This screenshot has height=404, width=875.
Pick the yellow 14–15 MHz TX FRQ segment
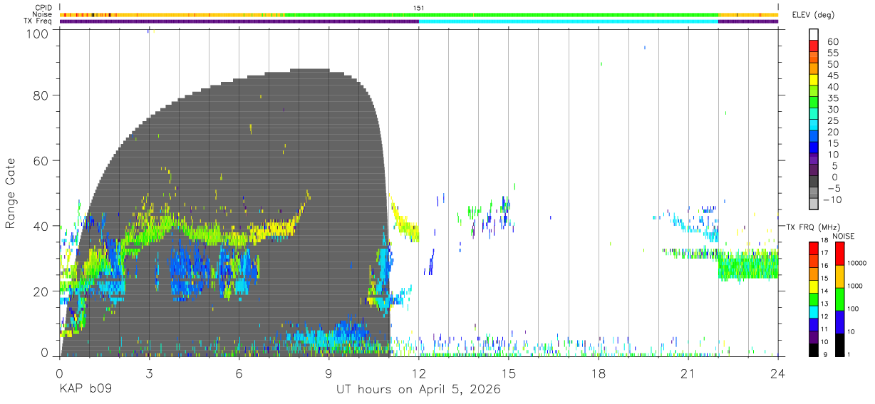click(x=814, y=286)
